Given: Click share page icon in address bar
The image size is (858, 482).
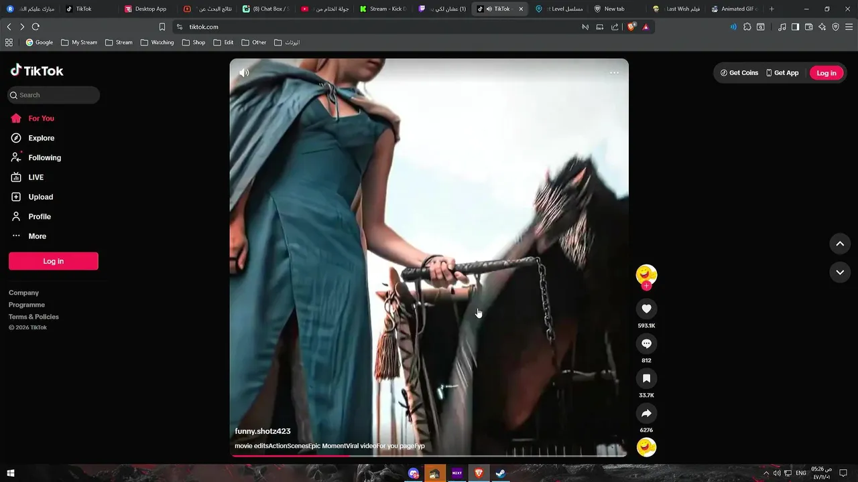Looking at the screenshot, I should [615, 27].
